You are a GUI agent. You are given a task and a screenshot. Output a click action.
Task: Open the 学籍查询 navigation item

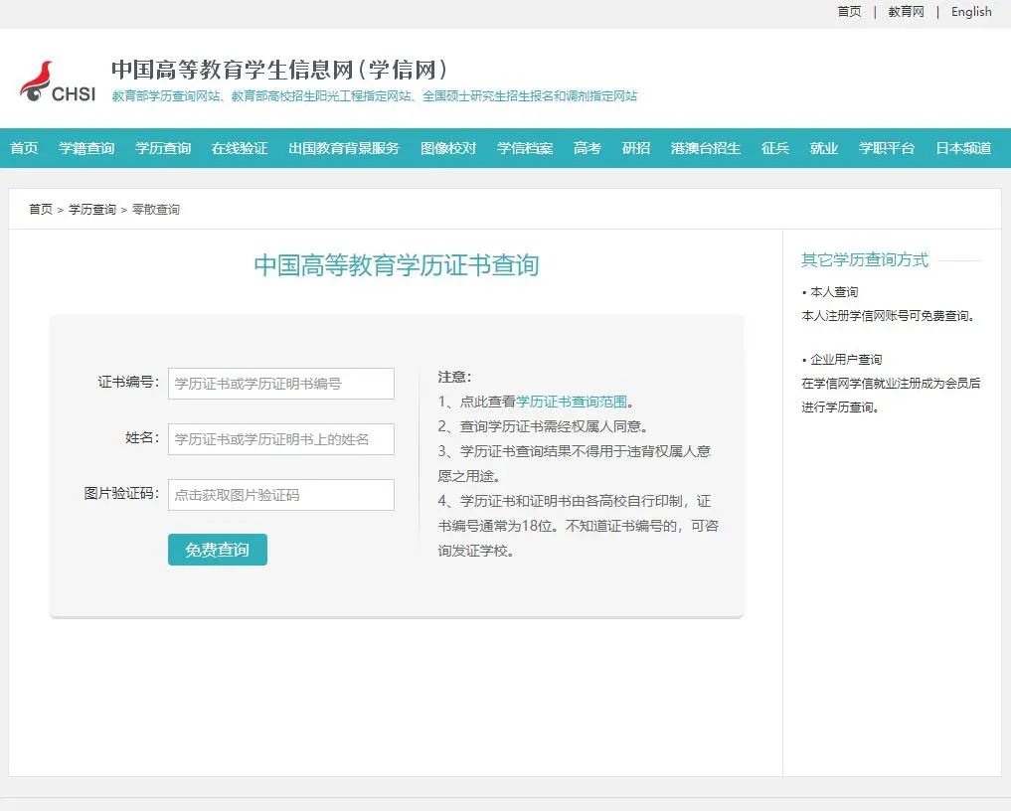click(86, 148)
